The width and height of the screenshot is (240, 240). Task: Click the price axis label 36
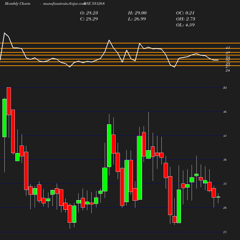click(225, 160)
